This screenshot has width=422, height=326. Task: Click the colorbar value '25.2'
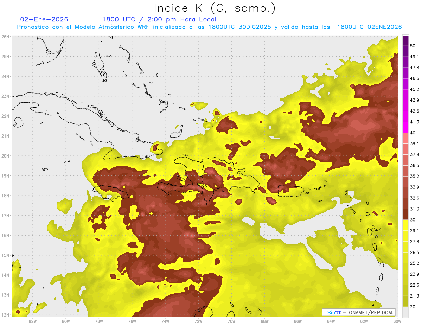414,263
